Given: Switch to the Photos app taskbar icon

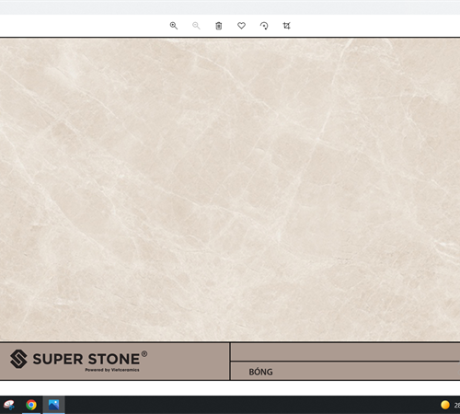Looking at the screenshot, I should click(x=53, y=405).
